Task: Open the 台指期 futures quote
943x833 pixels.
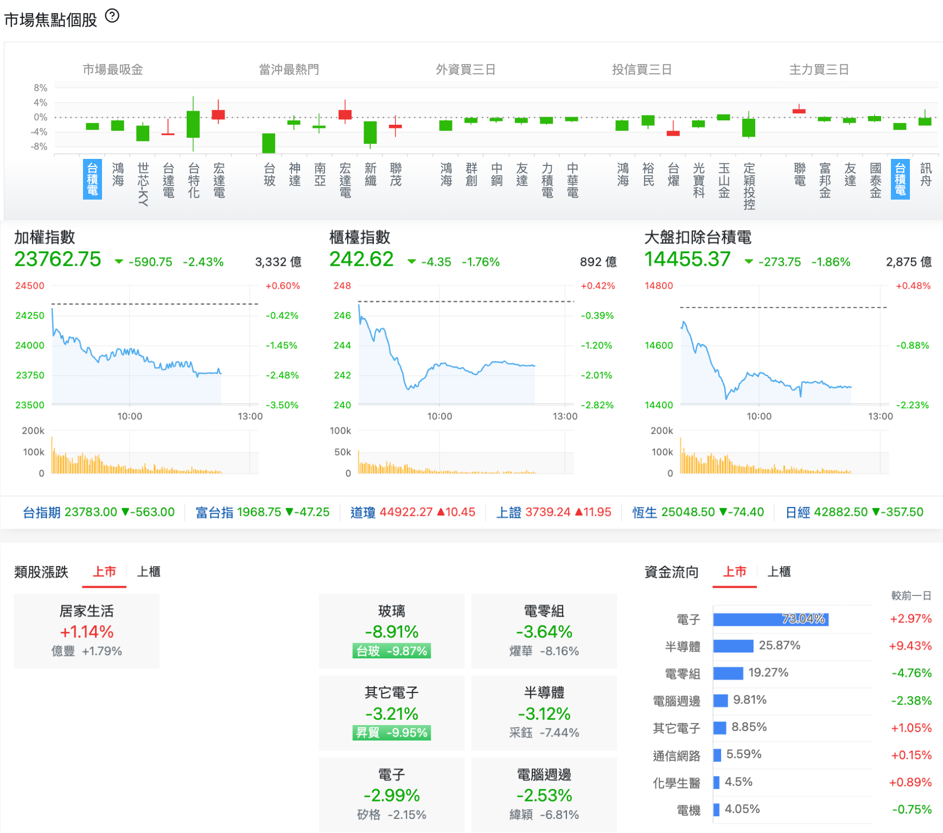Action: 99,512
